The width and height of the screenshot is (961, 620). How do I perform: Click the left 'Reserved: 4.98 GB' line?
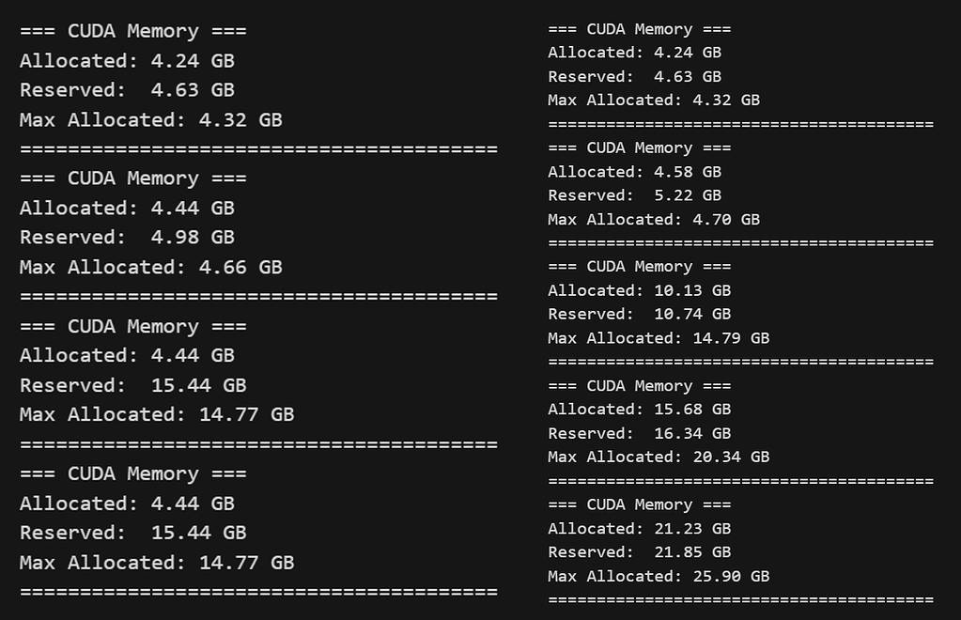[127, 237]
